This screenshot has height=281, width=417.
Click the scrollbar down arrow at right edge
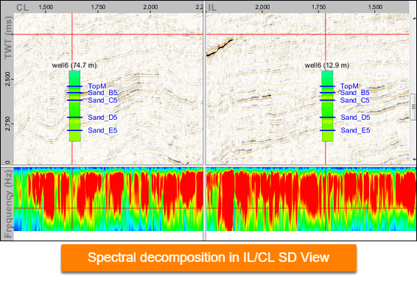coord(413,160)
